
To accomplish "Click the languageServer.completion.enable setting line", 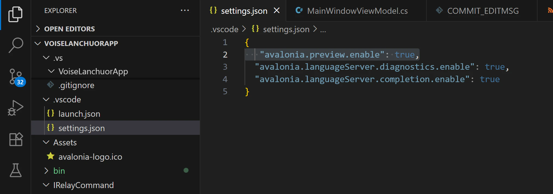I will click(x=377, y=79).
